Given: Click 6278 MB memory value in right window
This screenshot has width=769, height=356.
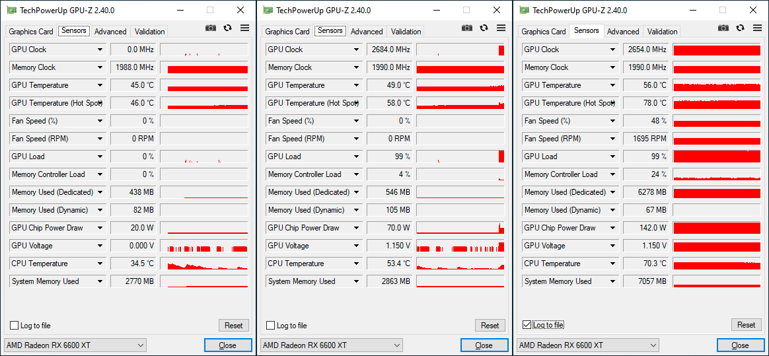Looking at the screenshot, I should click(645, 192).
